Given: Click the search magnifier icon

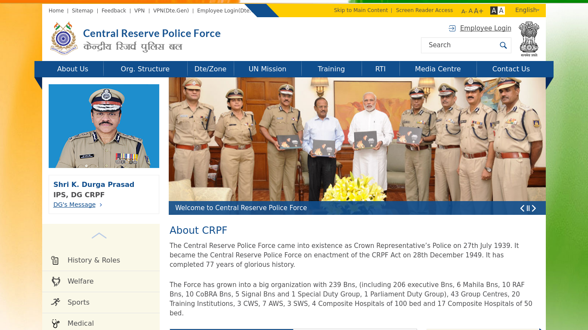Looking at the screenshot, I should [503, 45].
